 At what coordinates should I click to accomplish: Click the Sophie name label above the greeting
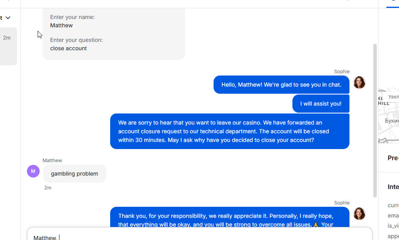click(342, 72)
